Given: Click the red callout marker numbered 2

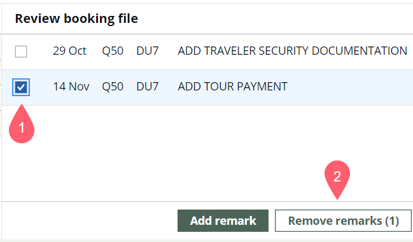Looking at the screenshot, I should [x=337, y=179].
